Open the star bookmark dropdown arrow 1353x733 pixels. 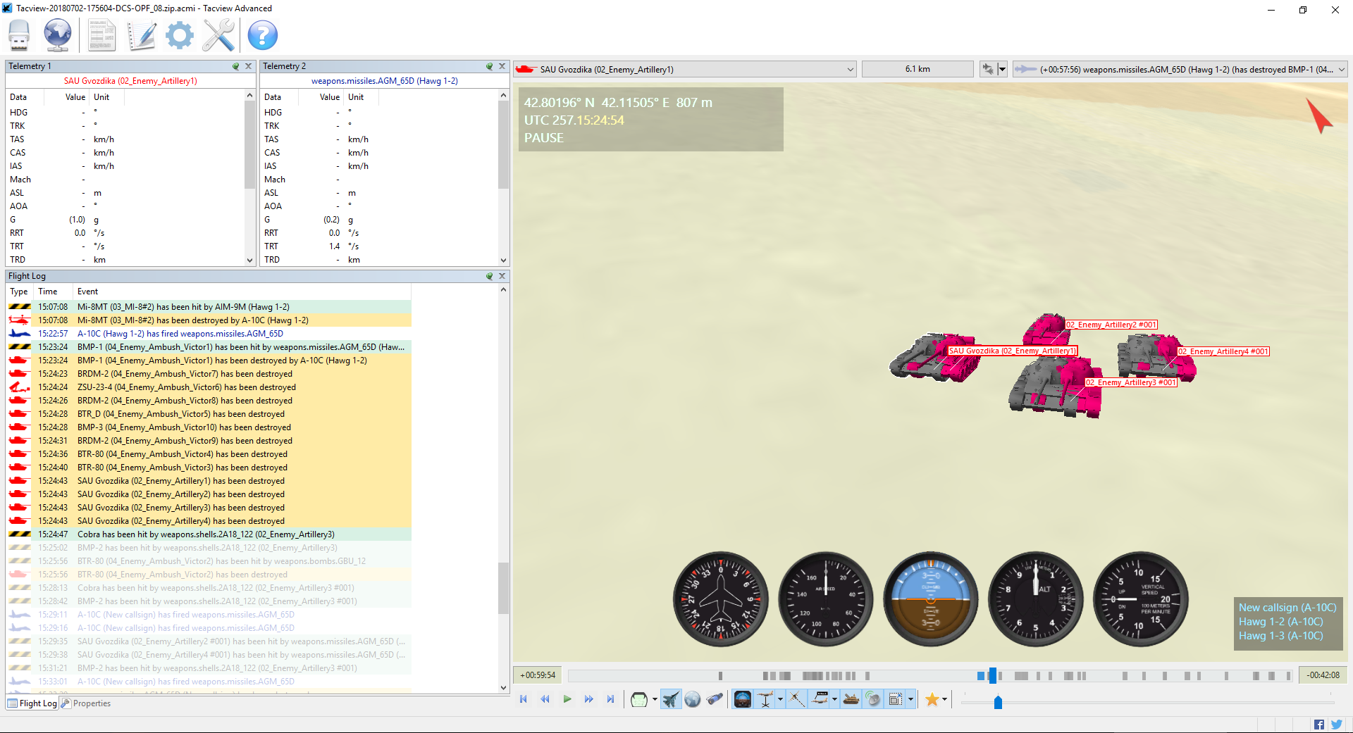click(x=944, y=699)
